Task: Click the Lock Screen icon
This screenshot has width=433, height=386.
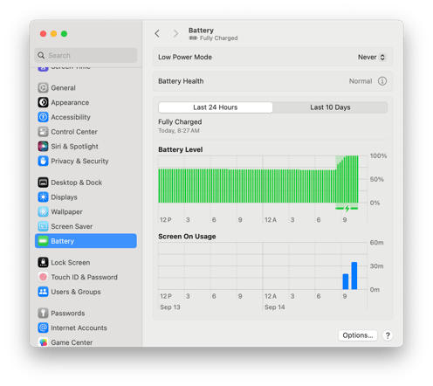Action: pos(43,262)
